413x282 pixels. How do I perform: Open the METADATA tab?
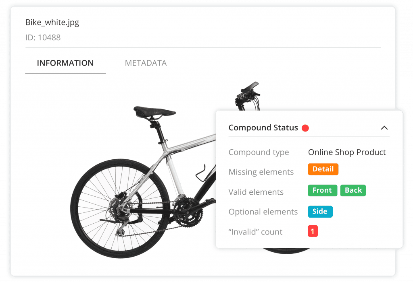[146, 63]
